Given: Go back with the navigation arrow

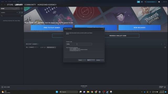Looking at the screenshot, I should click(2, 5).
